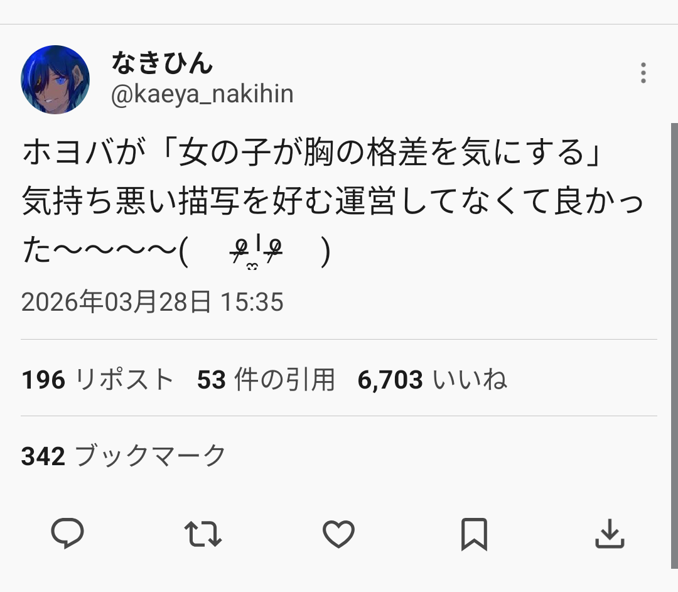
Task: Open the reply speech bubble icon
Action: (x=67, y=534)
